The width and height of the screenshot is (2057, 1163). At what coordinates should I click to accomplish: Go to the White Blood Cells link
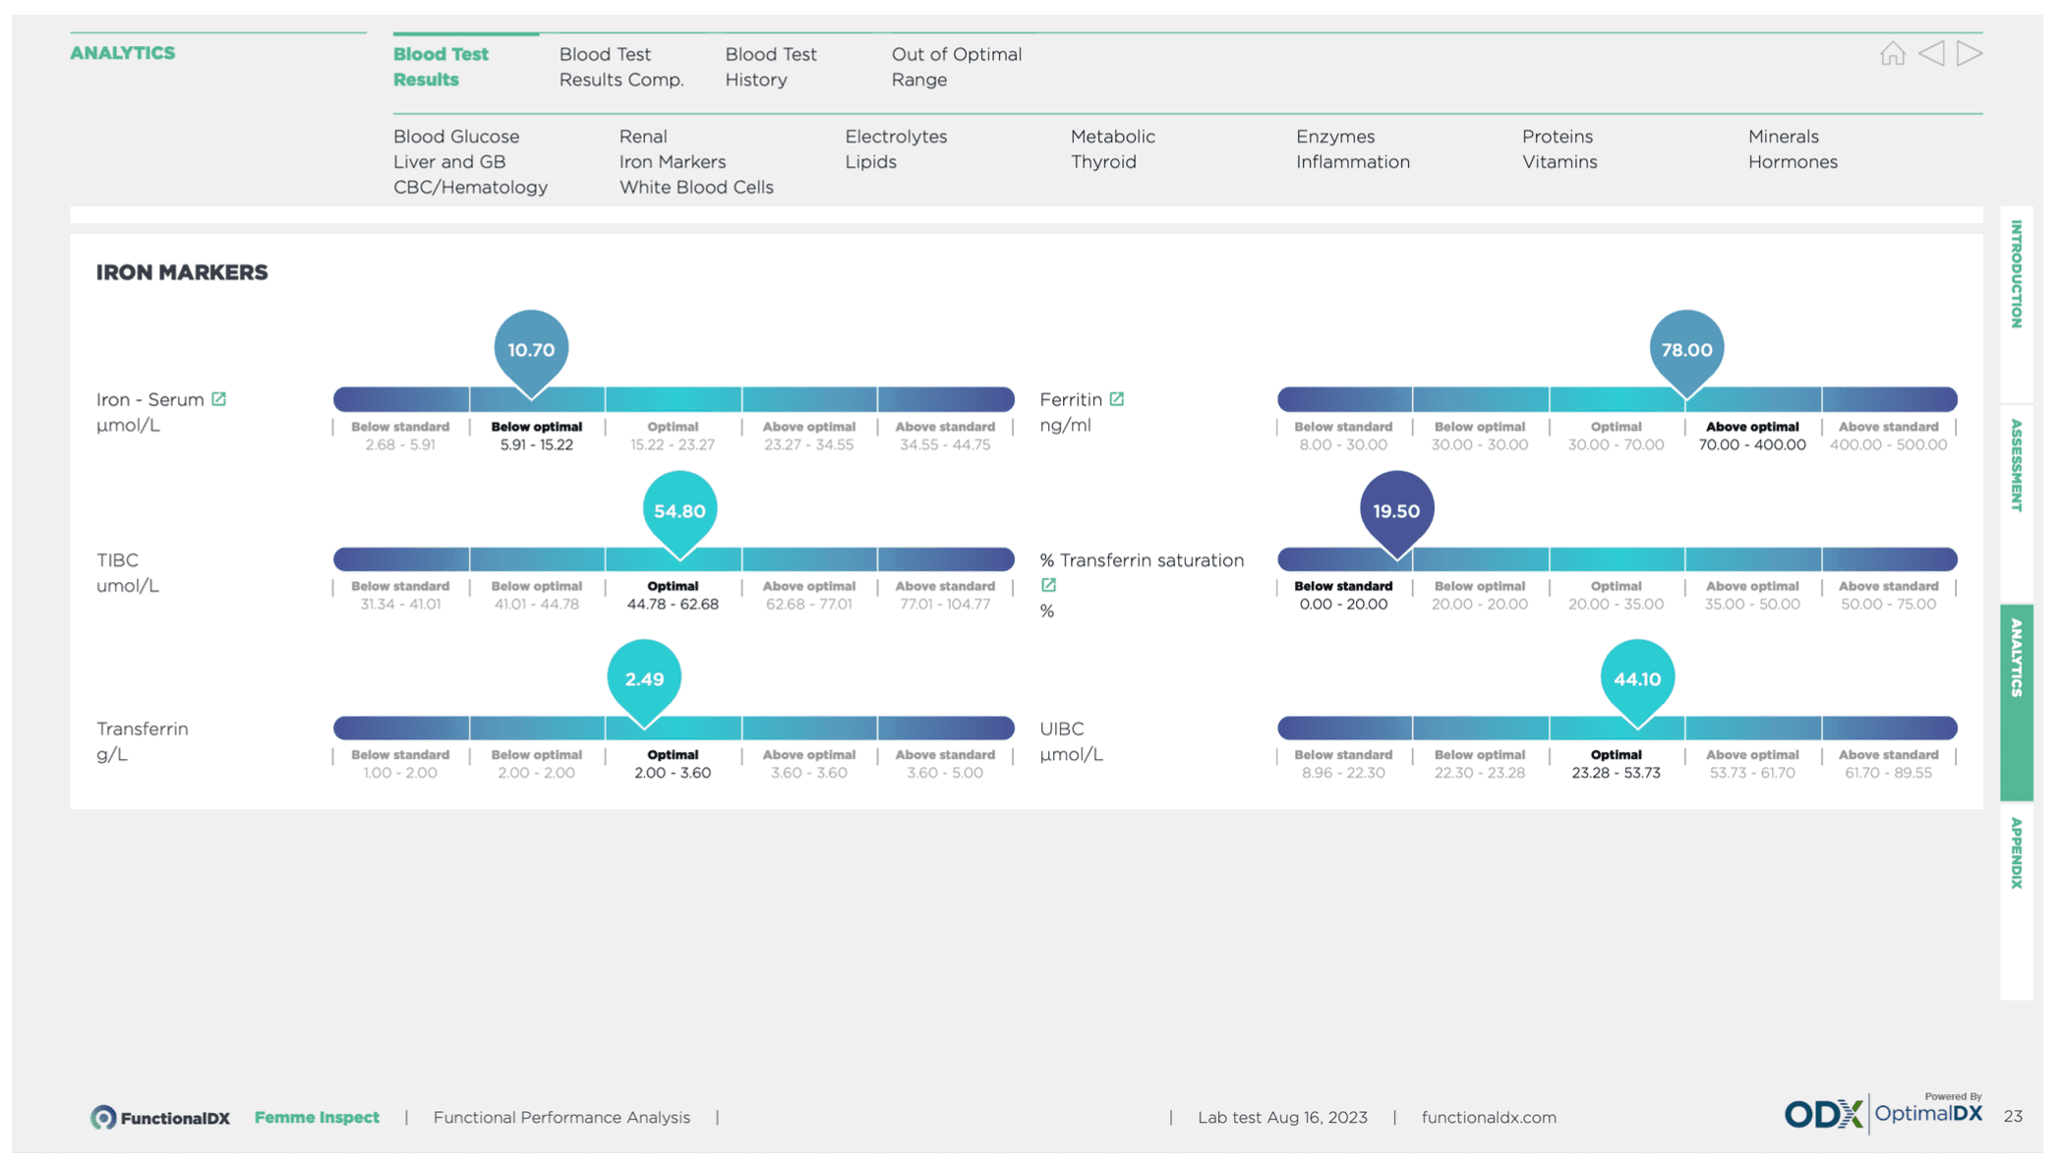pos(695,187)
